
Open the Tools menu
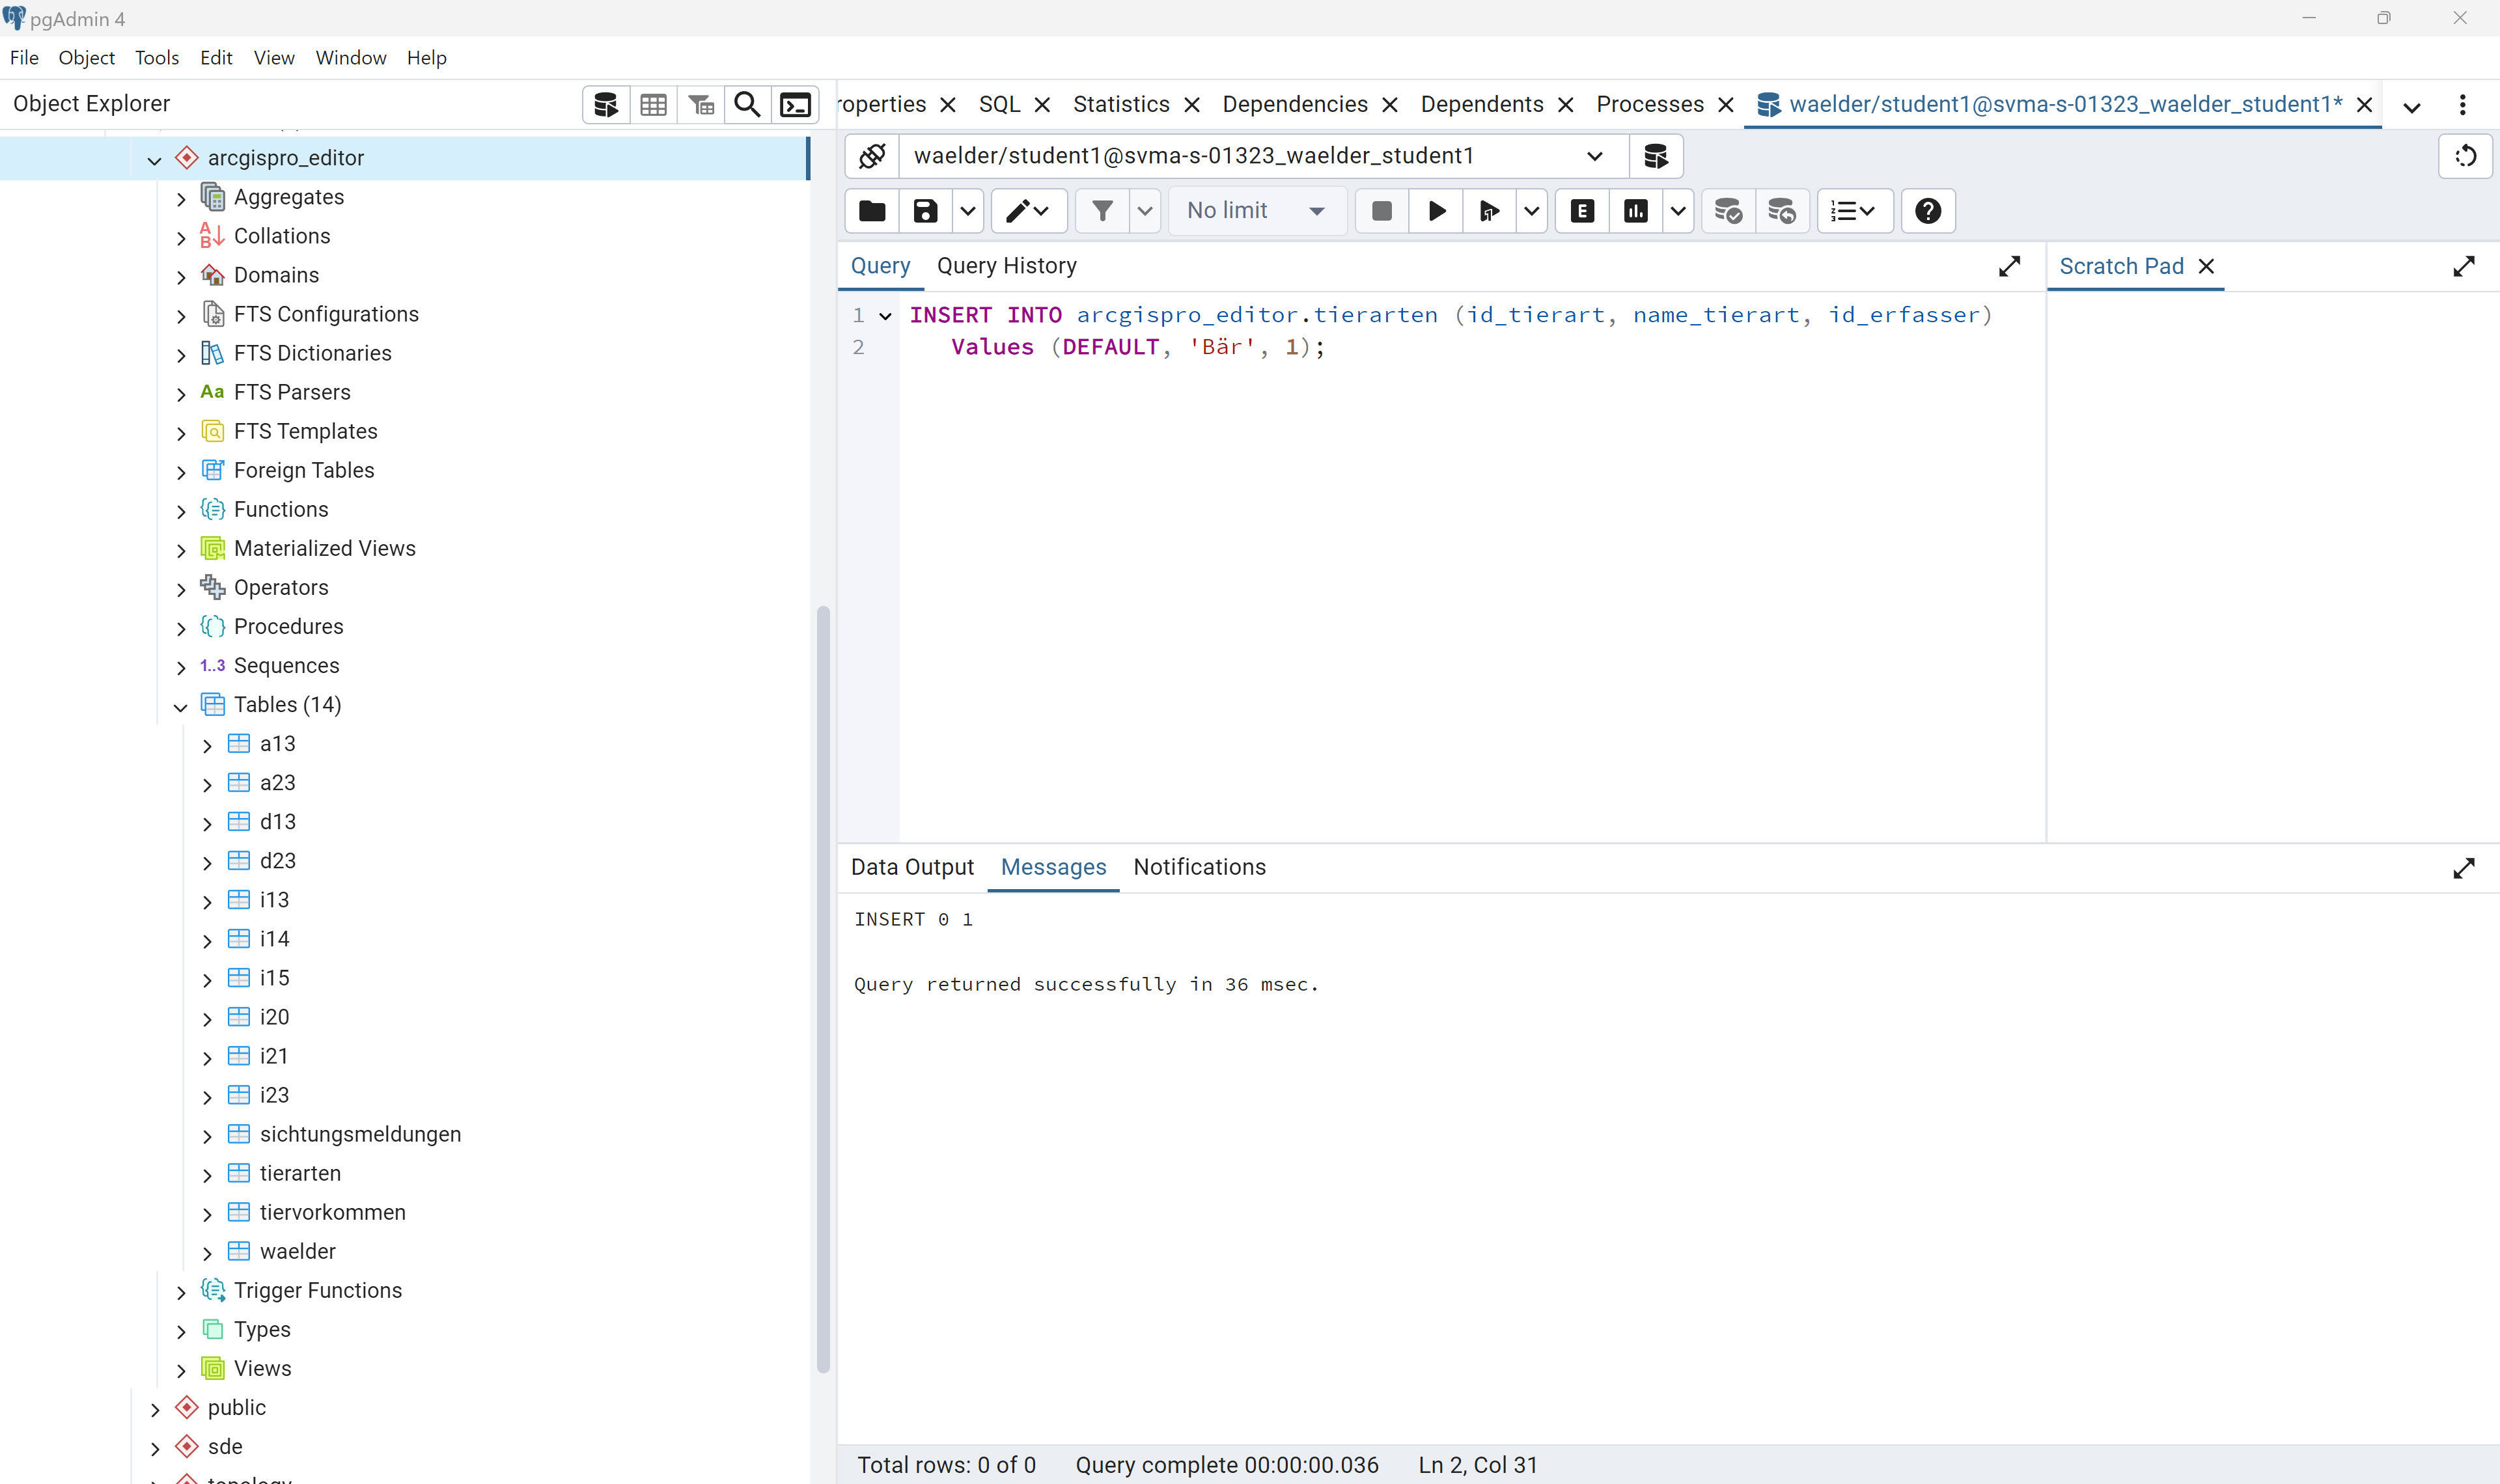[x=156, y=58]
